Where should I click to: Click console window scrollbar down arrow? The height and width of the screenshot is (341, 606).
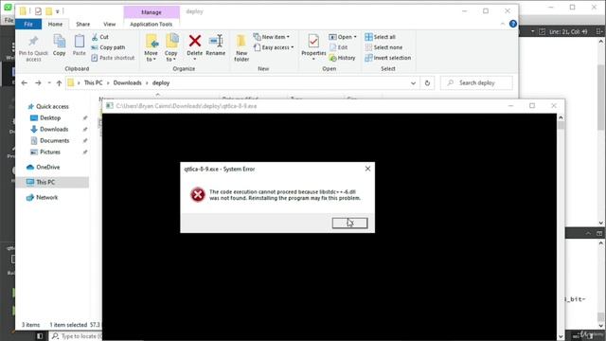[x=561, y=336]
